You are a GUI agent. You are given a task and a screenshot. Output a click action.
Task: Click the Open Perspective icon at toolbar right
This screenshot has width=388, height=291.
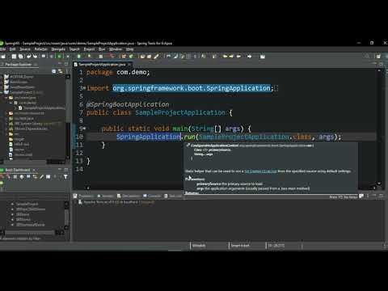(378, 57)
